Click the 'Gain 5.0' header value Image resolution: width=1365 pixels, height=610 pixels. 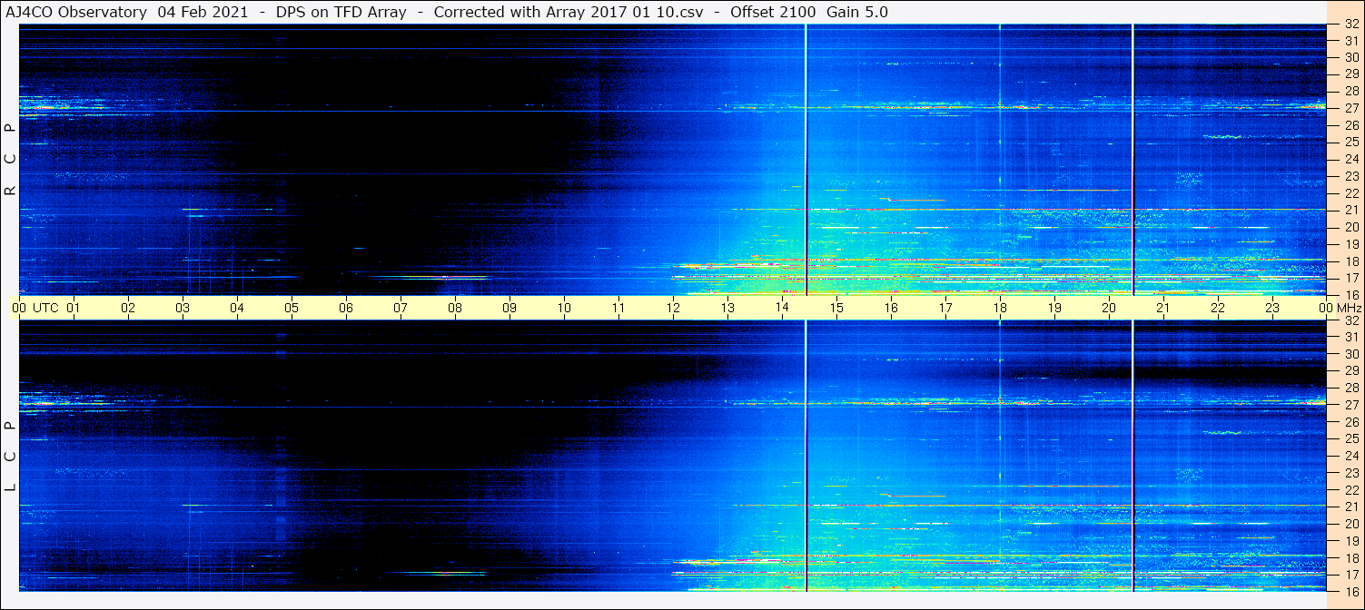857,12
